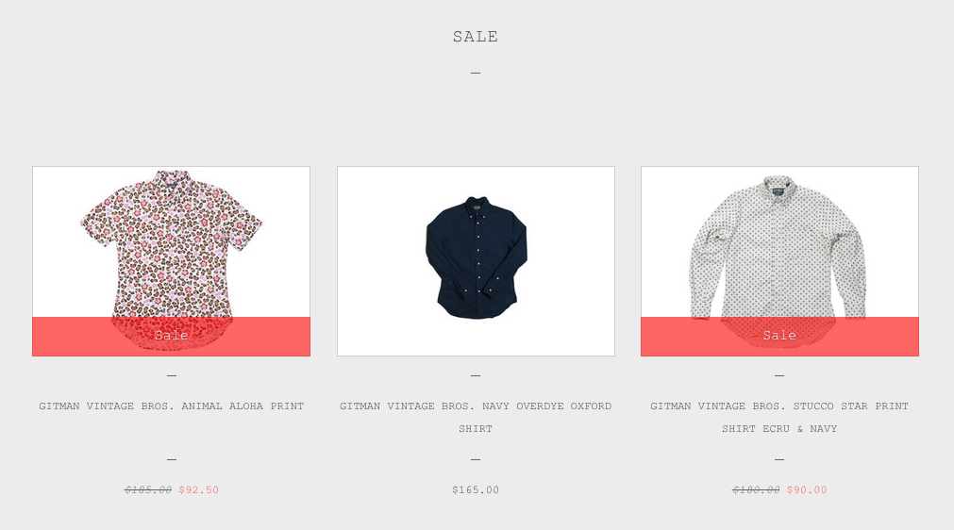954x530 pixels.
Task: Click the dash above the $90.00 price
Action: coord(779,459)
